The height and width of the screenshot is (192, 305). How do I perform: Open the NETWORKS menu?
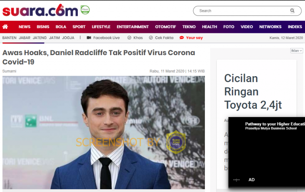[x=270, y=27]
